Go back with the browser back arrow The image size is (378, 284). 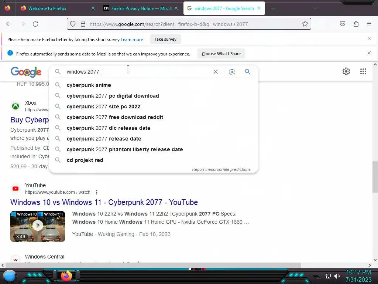9,24
